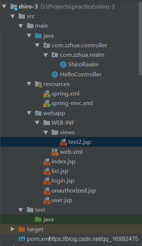Collapse the java source folder arrow under main
This screenshot has height=246, width=142.
29,36
